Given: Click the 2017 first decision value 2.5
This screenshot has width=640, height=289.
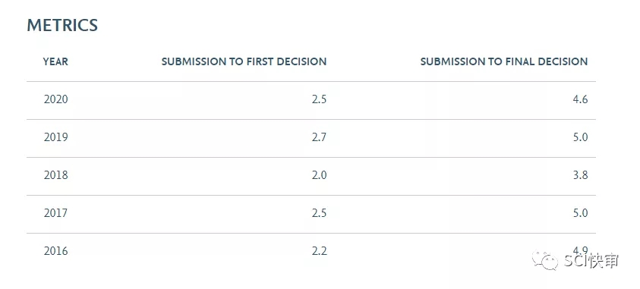Looking at the screenshot, I should [319, 213].
